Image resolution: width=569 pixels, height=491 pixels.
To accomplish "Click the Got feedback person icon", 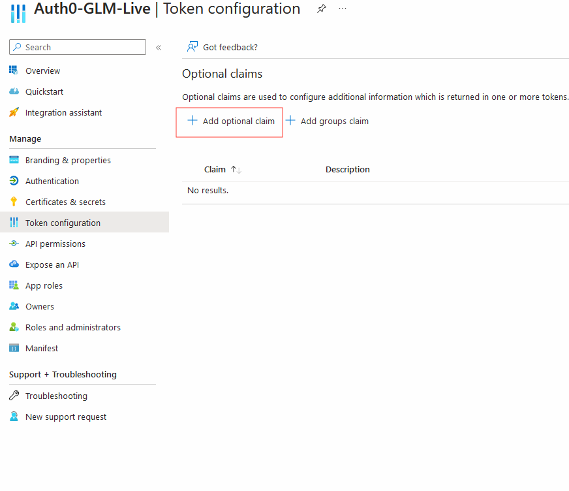I will click(192, 47).
